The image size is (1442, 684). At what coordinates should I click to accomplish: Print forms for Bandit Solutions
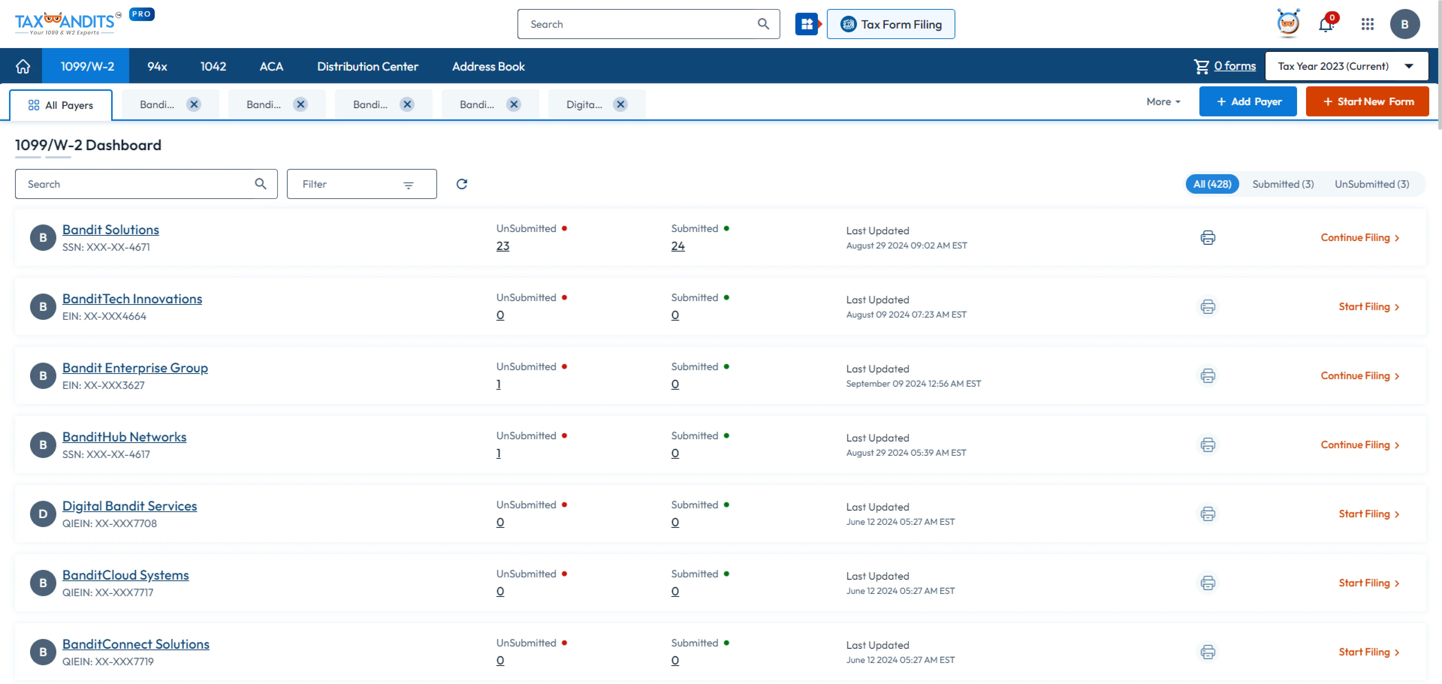(x=1207, y=237)
